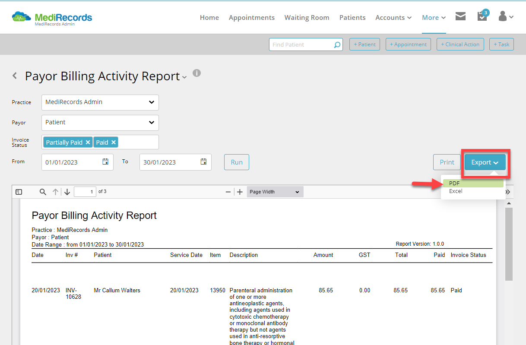Image resolution: width=526 pixels, height=345 pixels.
Task: Remove the Paid status tag
Action: 114,142
